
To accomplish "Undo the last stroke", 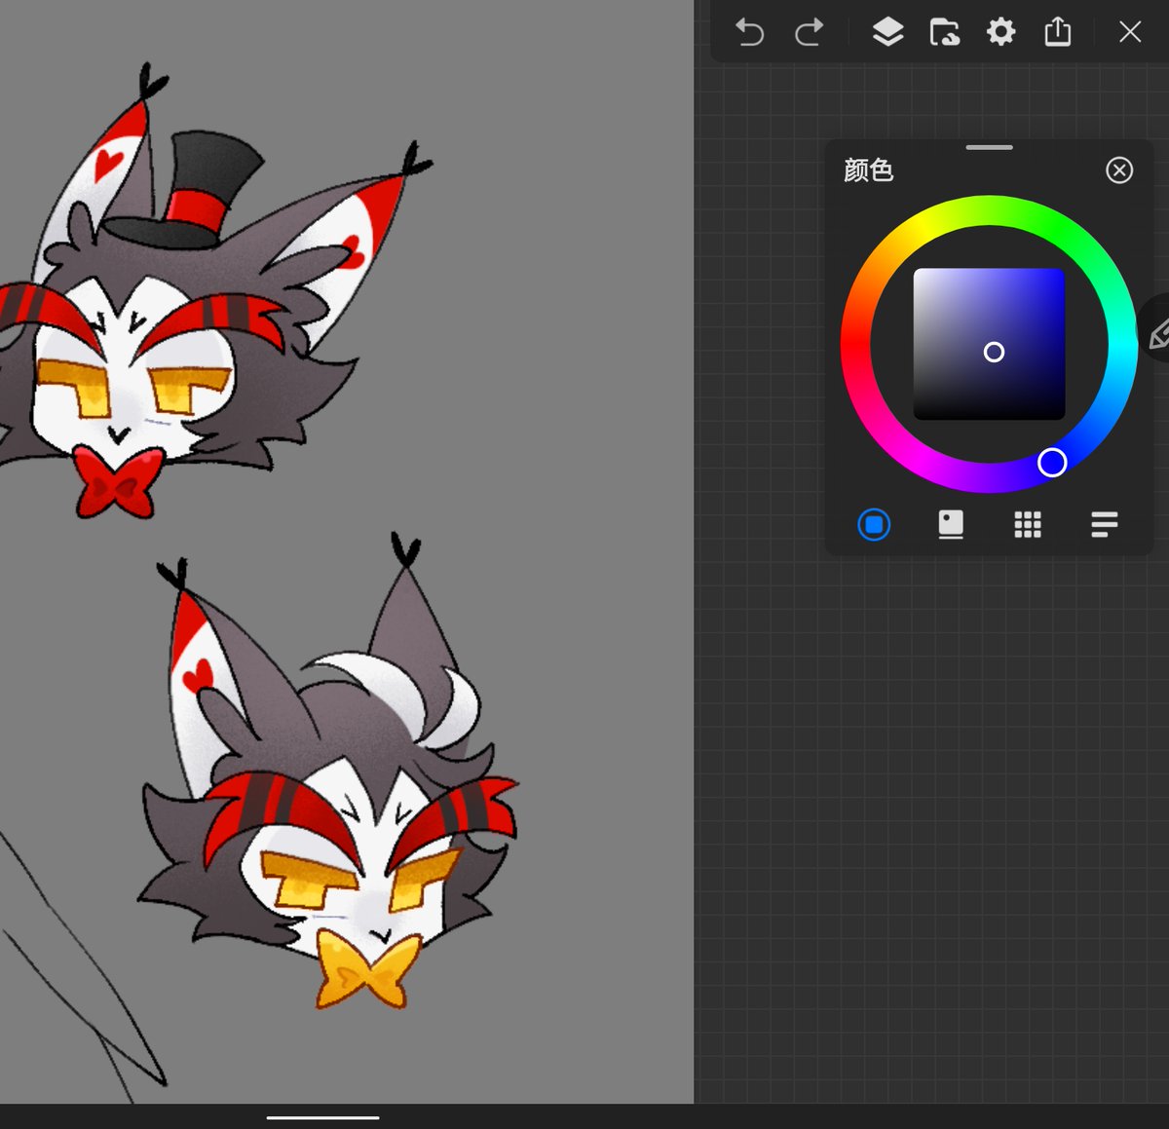I will (x=749, y=32).
